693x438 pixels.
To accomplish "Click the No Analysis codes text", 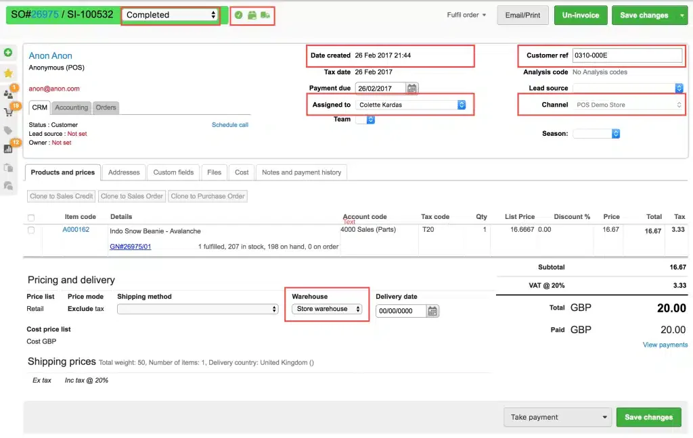I will pos(600,72).
